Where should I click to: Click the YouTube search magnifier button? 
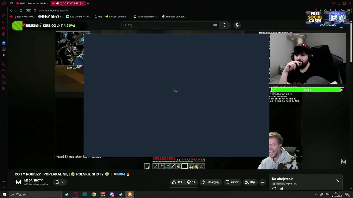pyautogui.click(x=224, y=25)
